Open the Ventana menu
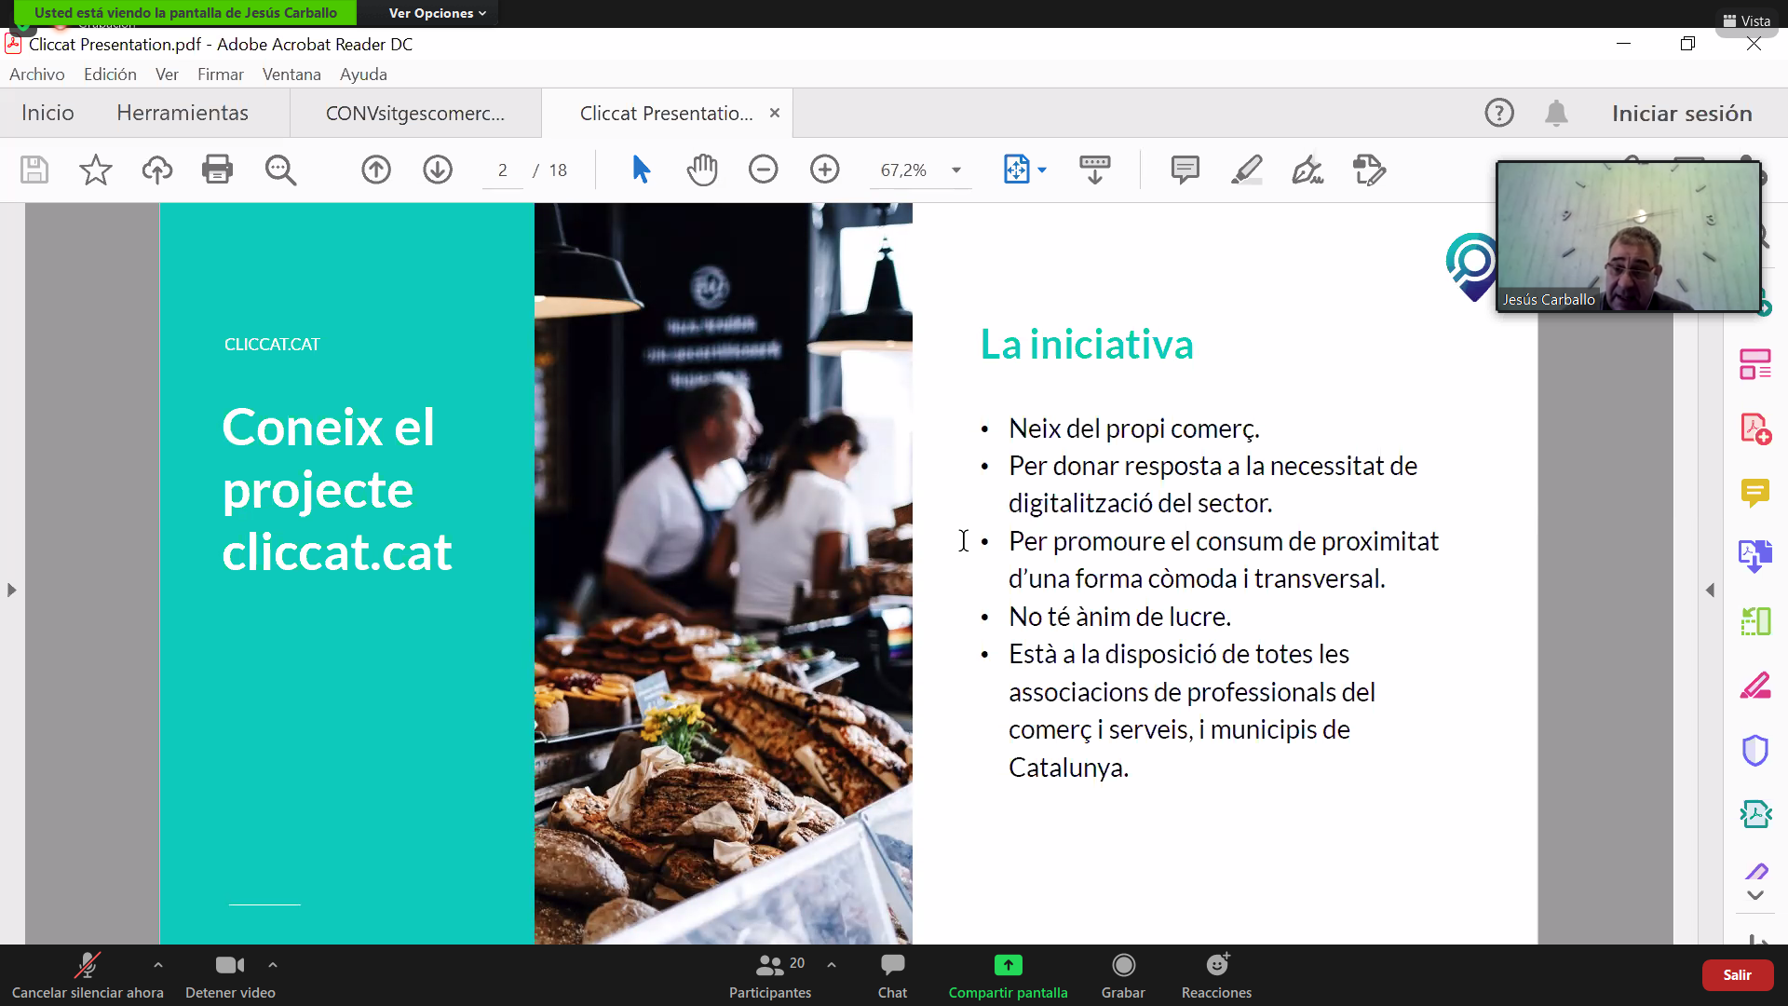The image size is (1788, 1006). click(x=291, y=75)
